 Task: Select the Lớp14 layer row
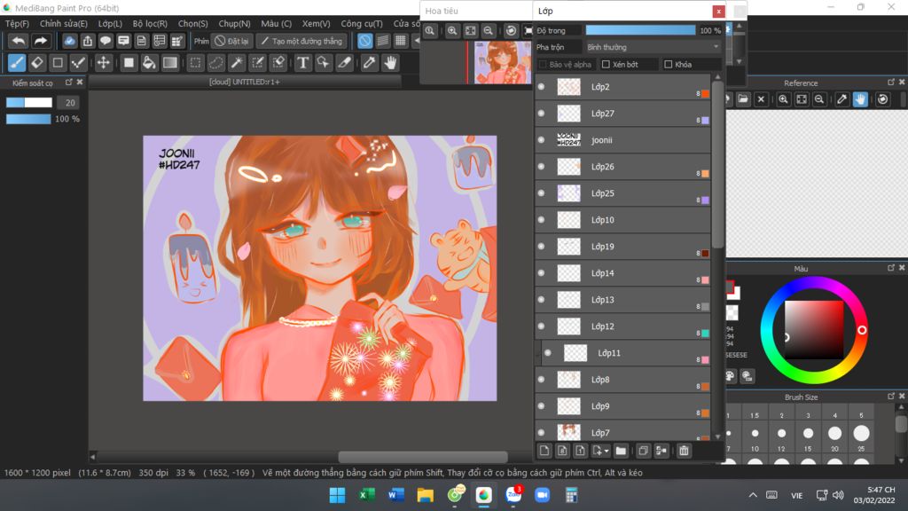pos(623,273)
